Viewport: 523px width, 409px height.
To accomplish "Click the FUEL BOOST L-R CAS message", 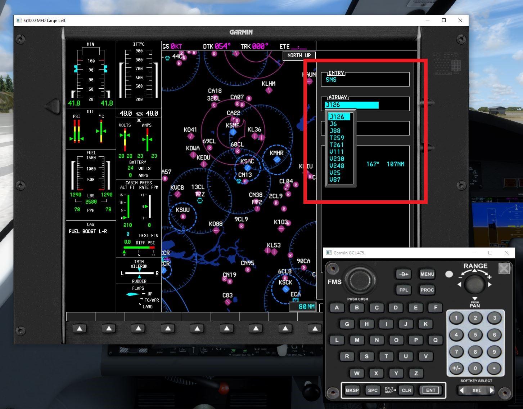I will click(x=88, y=231).
